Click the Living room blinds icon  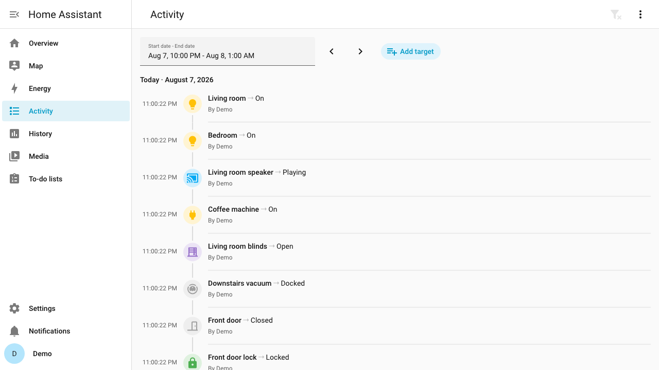pyautogui.click(x=193, y=252)
